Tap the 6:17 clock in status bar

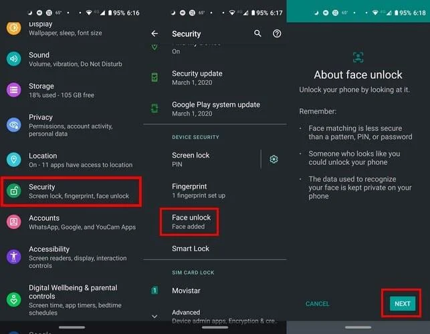(276, 13)
